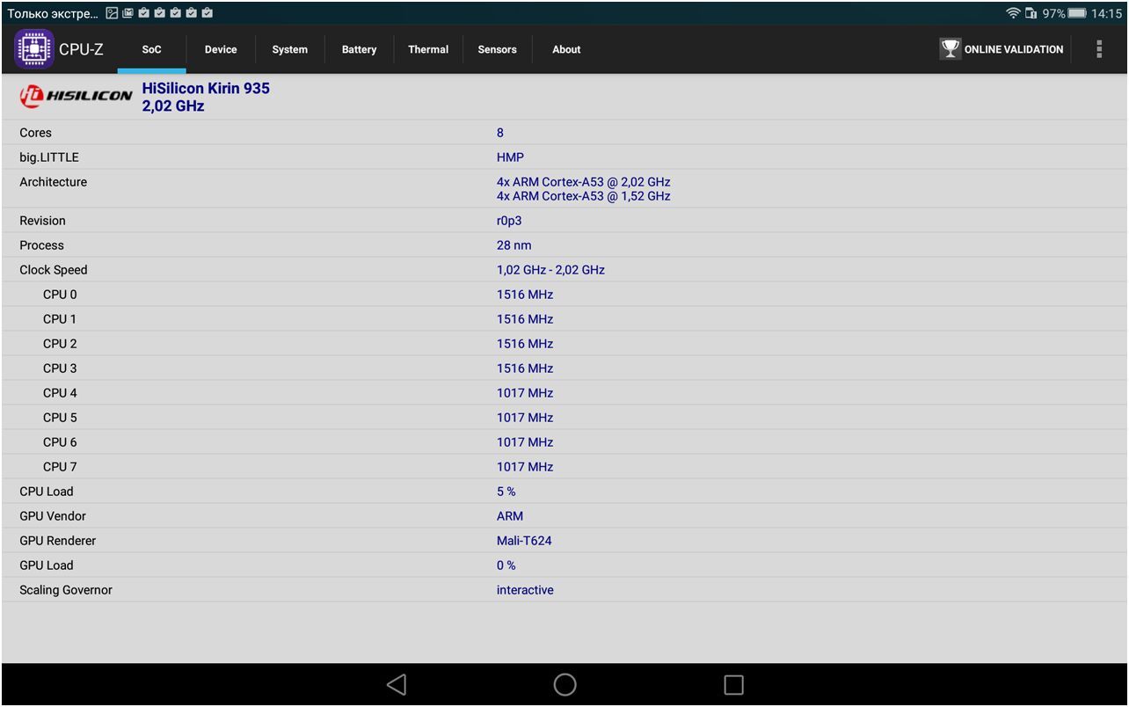
Task: Go to the Battery tab
Action: [x=359, y=49]
